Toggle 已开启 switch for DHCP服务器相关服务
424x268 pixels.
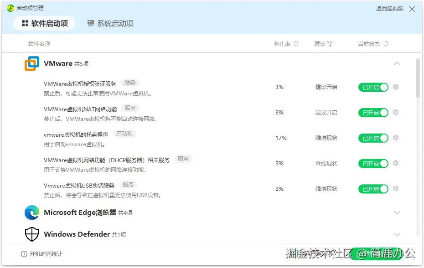[373, 164]
